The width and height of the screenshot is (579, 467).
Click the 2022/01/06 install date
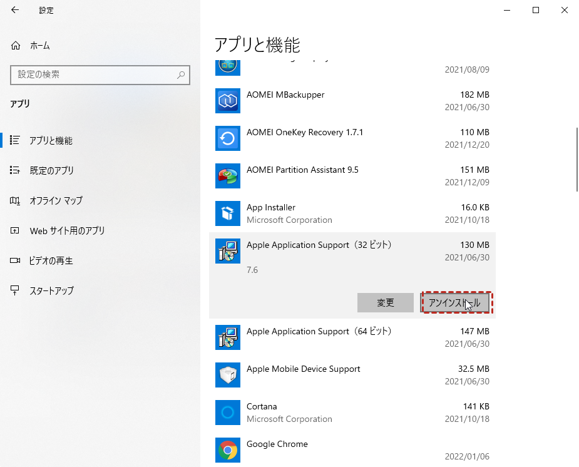(x=467, y=456)
